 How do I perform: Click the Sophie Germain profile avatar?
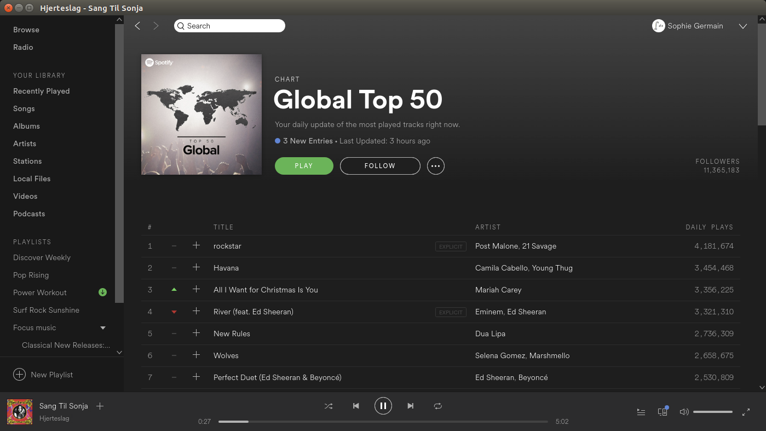point(659,26)
